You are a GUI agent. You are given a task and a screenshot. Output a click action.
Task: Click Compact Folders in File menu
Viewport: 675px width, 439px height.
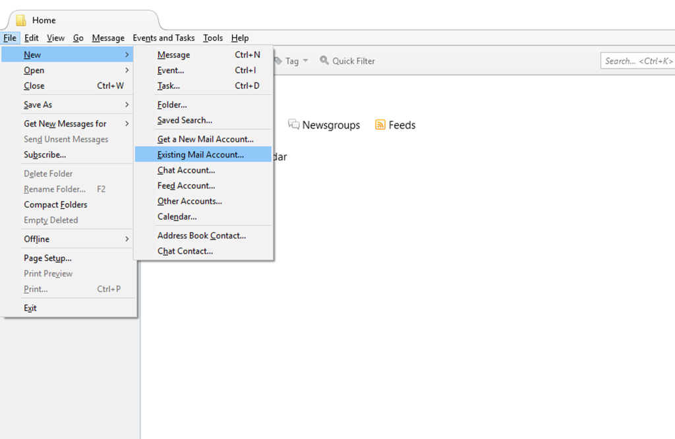(68, 204)
